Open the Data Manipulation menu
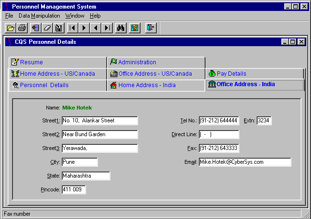Screen dimensions: 311x219 (39, 16)
